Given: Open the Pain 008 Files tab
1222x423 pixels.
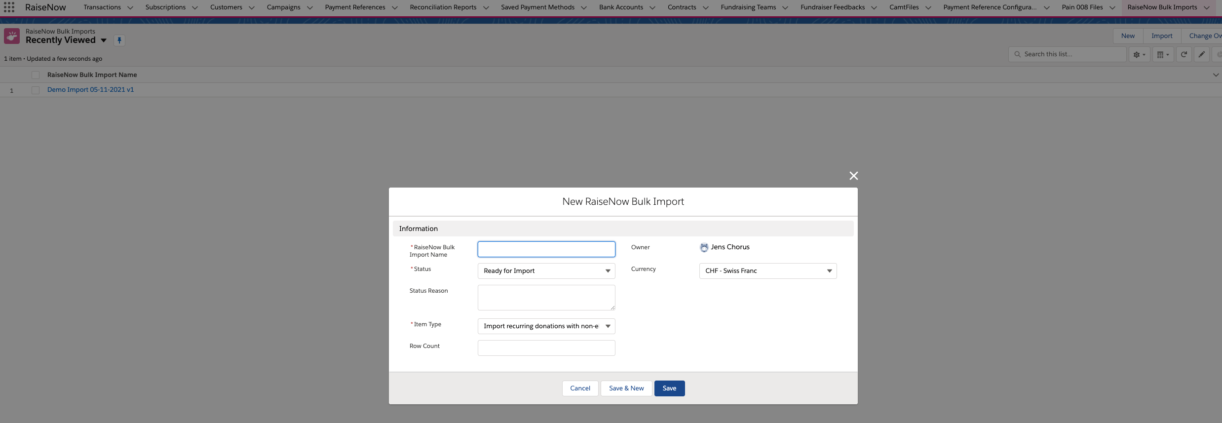Looking at the screenshot, I should (x=1082, y=7).
